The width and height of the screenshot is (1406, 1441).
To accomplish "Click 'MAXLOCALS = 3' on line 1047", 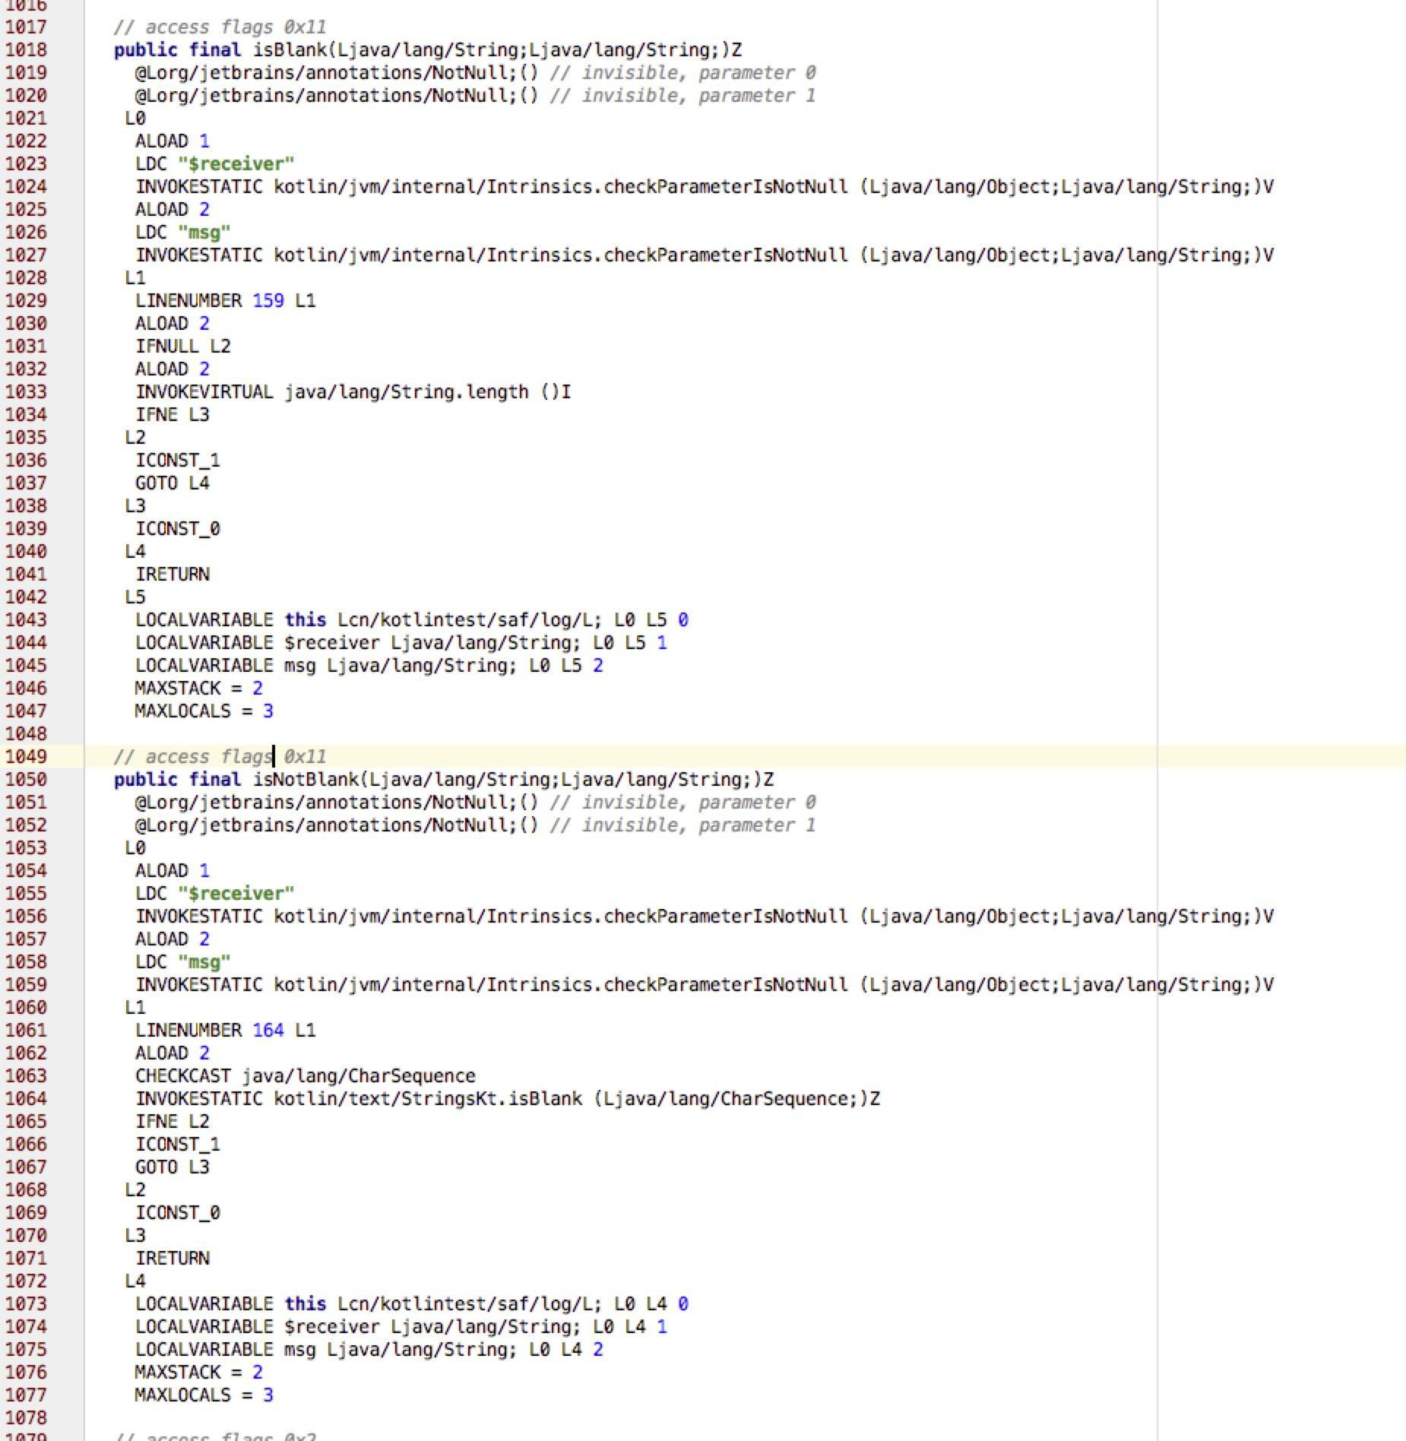I will 204,711.
